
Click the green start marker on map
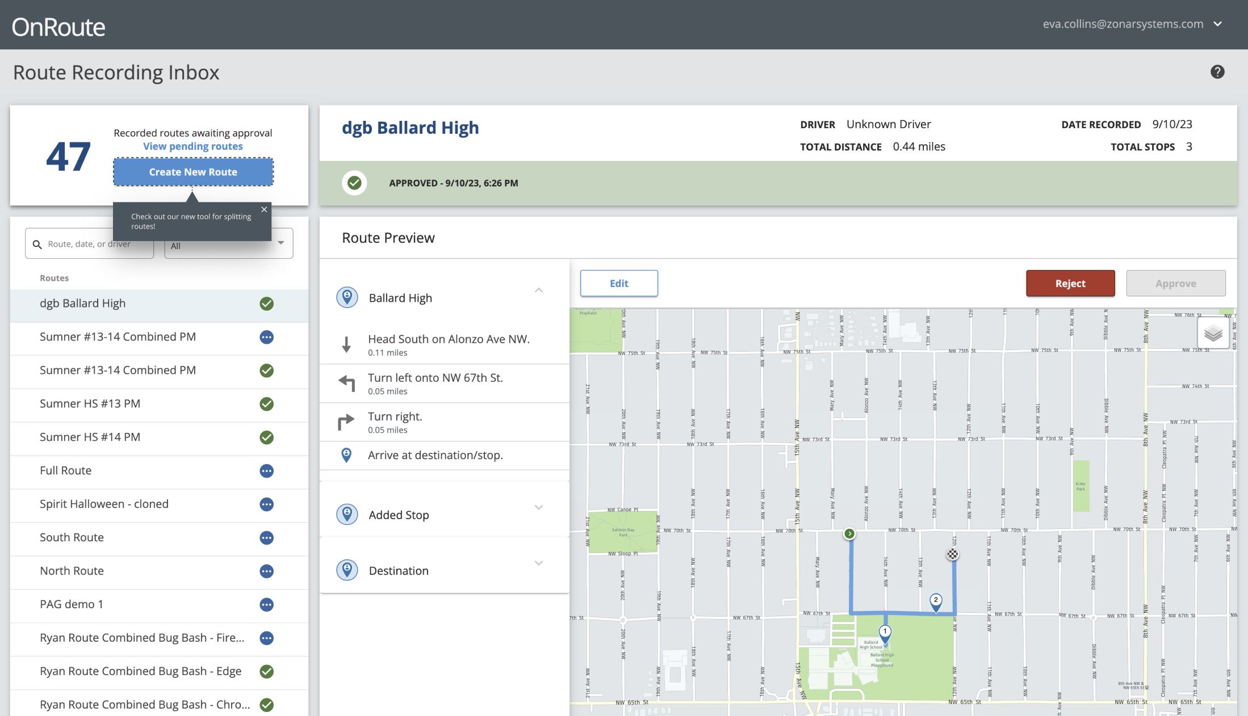pos(849,533)
